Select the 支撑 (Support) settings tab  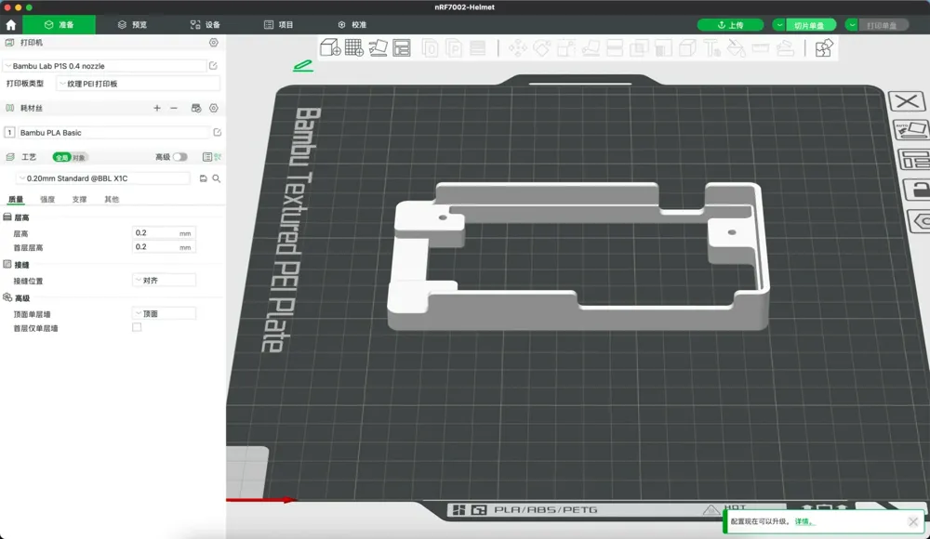tap(79, 199)
